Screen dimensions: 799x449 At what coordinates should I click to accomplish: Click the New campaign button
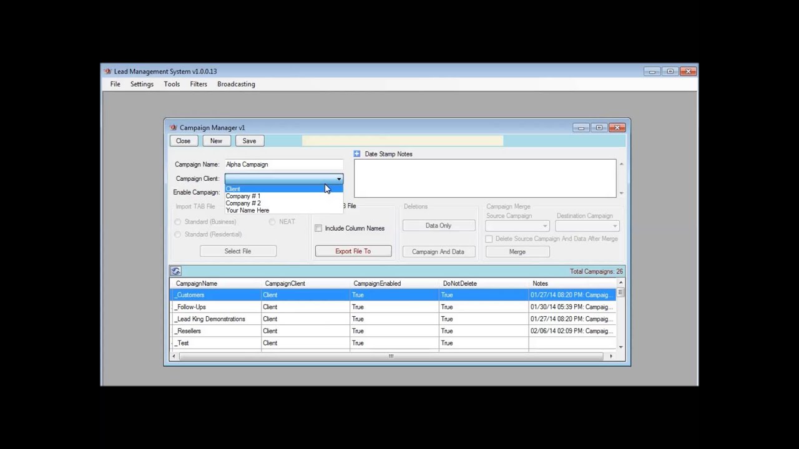tap(216, 141)
